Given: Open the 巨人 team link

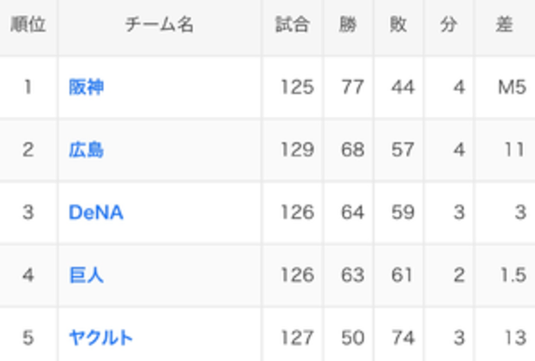Looking at the screenshot, I should 87,275.
